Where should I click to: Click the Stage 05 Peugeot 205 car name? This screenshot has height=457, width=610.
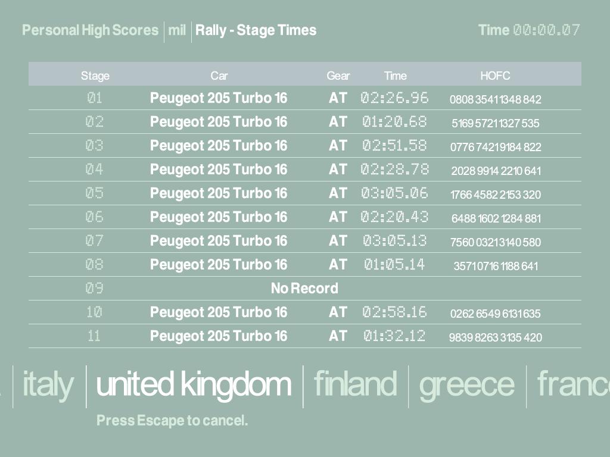pos(218,193)
